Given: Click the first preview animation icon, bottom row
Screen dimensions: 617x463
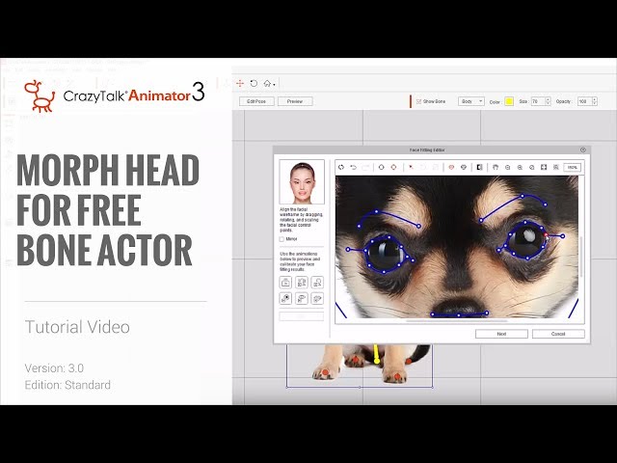Looking at the screenshot, I should coord(285,298).
